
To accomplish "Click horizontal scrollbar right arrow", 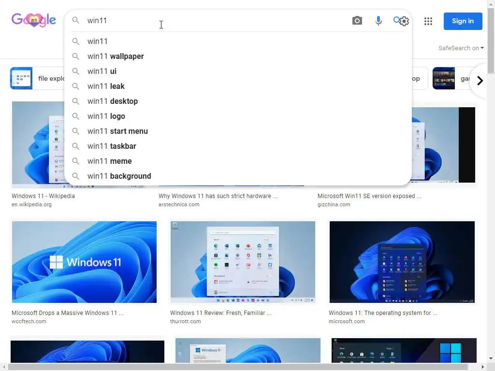I will coord(483,367).
